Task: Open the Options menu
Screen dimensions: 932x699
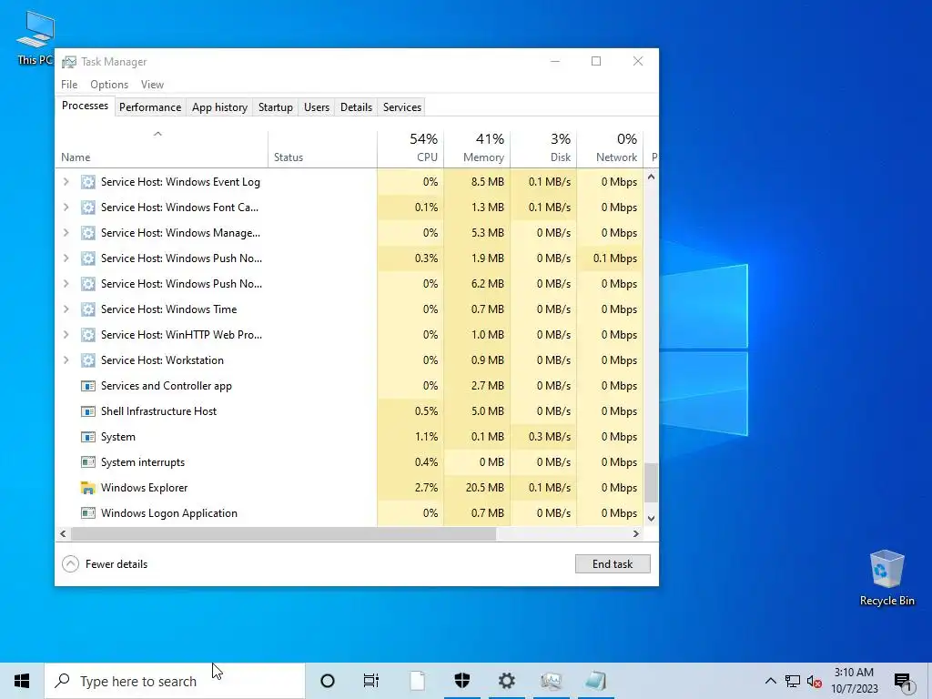Action: tap(109, 85)
